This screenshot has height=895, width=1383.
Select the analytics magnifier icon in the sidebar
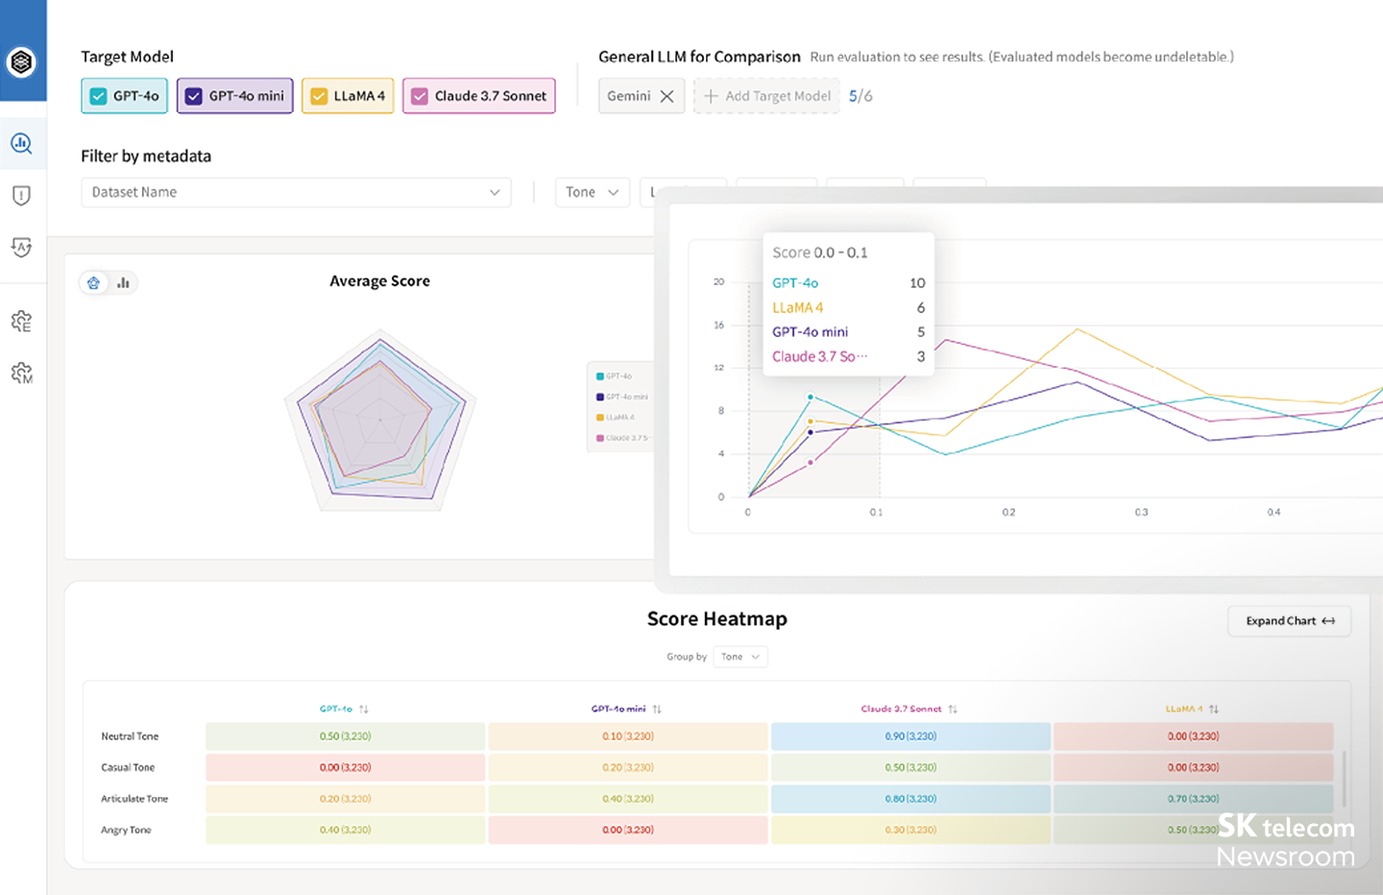(22, 143)
